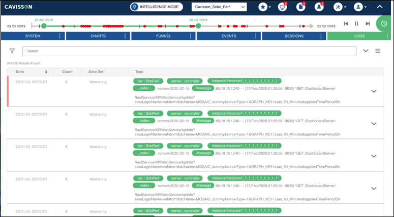Switch to the EVENTS tab
This screenshot has height=217, width=394.
(229, 36)
